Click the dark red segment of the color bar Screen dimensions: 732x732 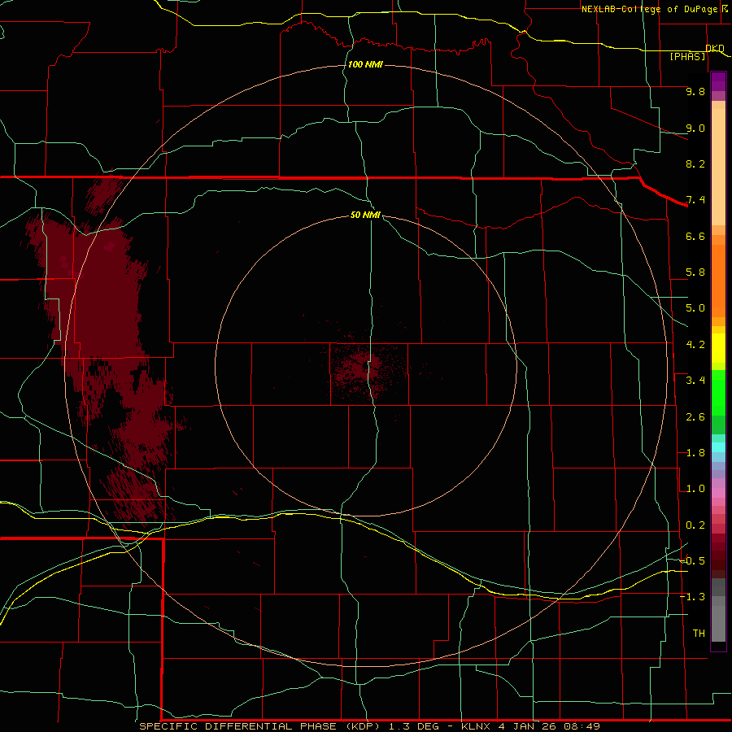pos(718,556)
